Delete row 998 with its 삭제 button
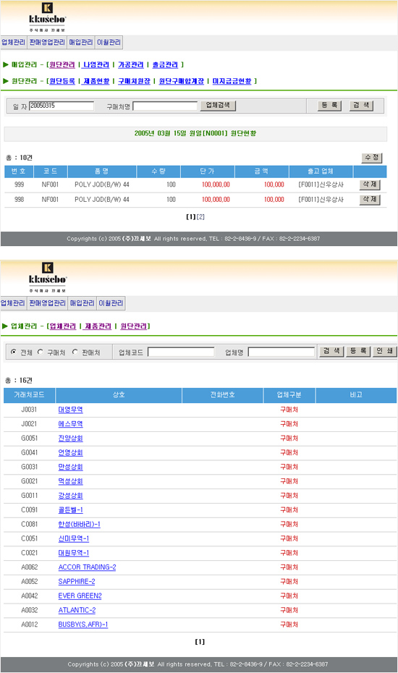 click(x=370, y=200)
